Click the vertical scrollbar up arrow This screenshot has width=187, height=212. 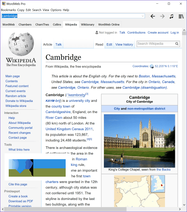[x=184, y=30]
